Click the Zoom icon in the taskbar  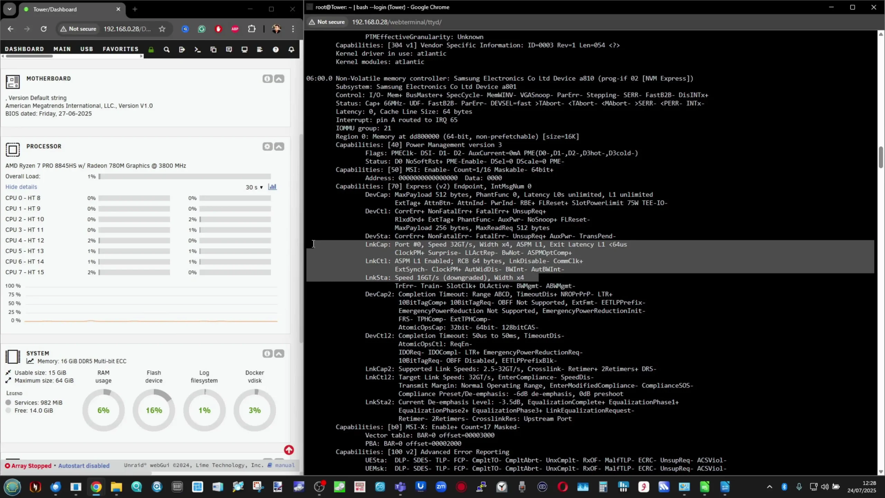[441, 487]
